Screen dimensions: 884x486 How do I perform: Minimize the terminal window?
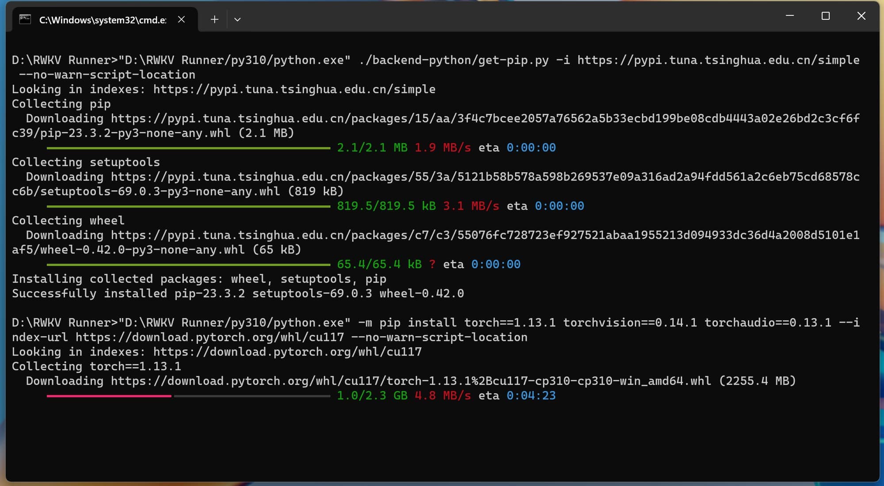(x=790, y=16)
